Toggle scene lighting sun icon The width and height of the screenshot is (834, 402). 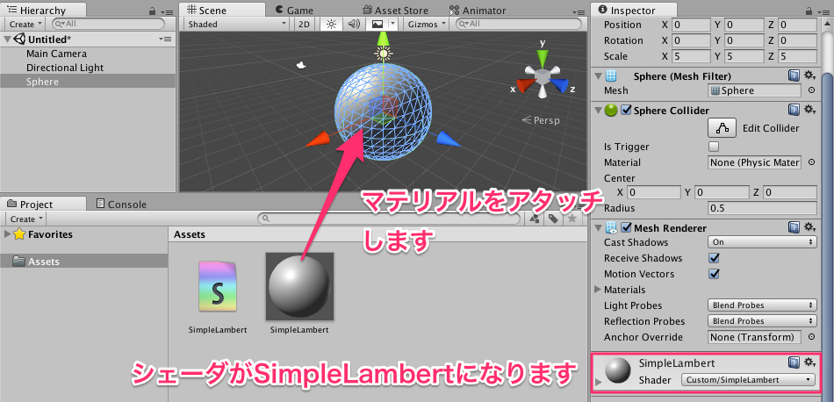click(x=331, y=24)
